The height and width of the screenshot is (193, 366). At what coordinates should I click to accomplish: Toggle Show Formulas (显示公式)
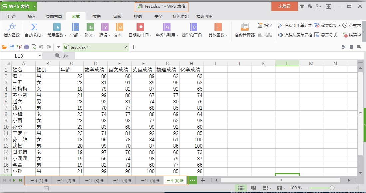click(326, 35)
